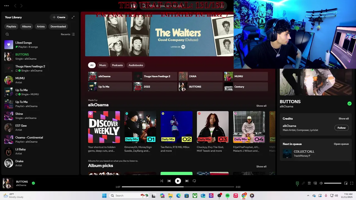
Task: Open the full queue
Action: [x=341, y=144]
